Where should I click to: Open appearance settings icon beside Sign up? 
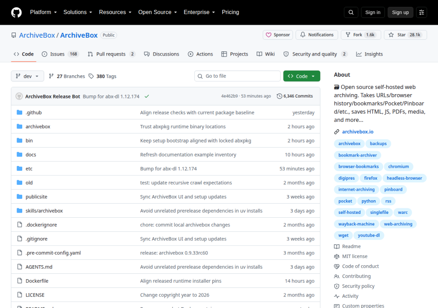point(421,12)
